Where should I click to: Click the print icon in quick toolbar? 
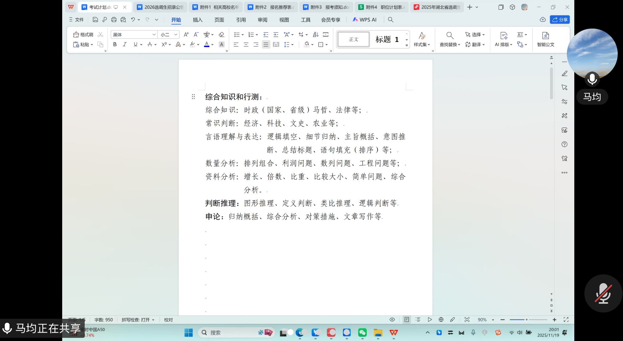(114, 20)
